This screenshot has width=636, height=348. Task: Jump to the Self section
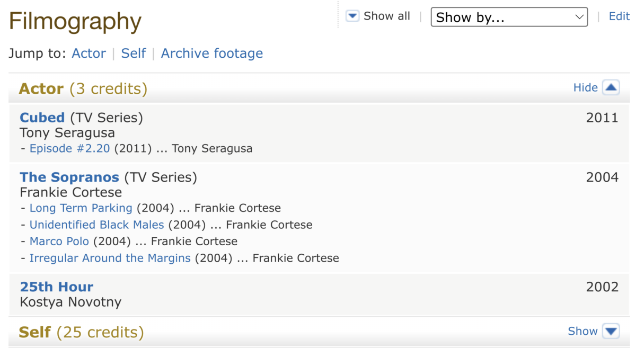(x=134, y=53)
